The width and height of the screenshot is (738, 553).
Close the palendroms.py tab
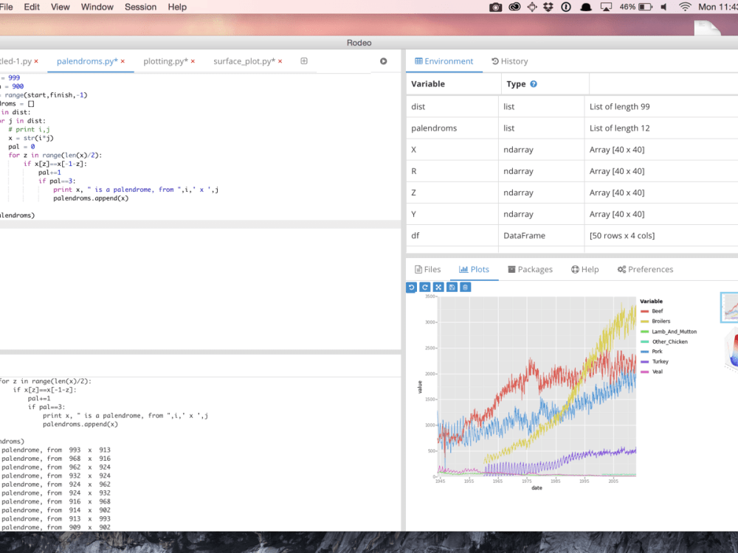click(x=122, y=62)
